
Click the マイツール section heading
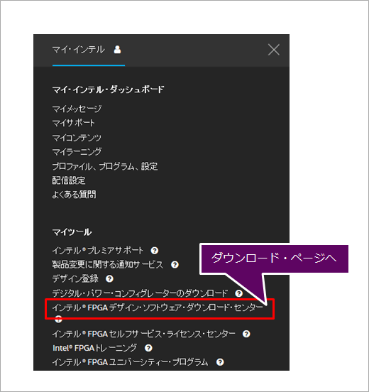coord(72,232)
